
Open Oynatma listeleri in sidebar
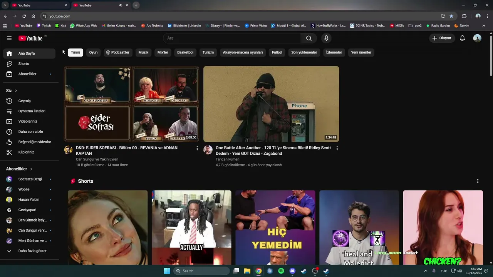(x=29, y=111)
